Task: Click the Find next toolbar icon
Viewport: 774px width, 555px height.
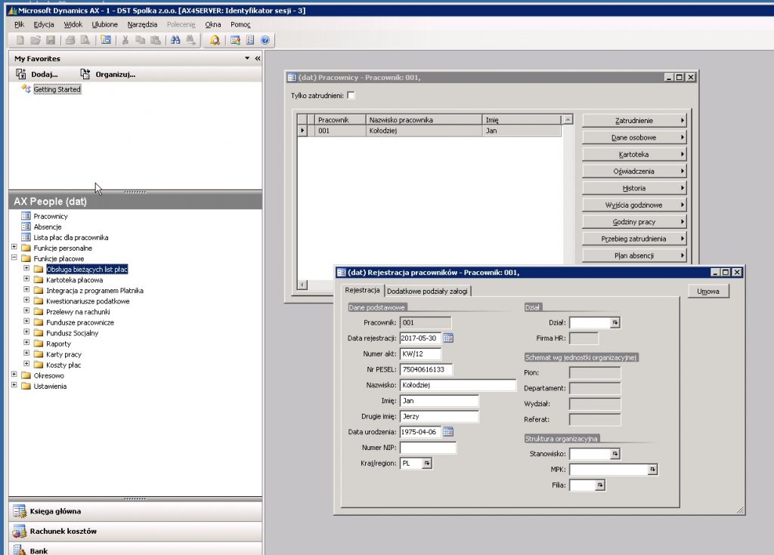Action: tap(190, 40)
